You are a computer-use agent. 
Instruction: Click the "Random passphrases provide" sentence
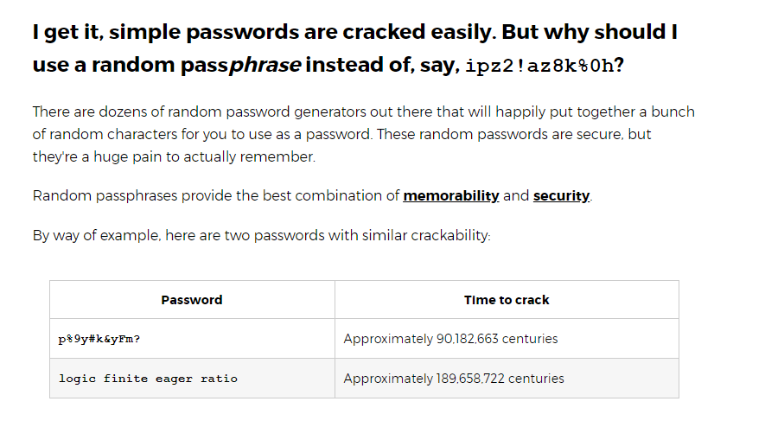click(x=216, y=195)
